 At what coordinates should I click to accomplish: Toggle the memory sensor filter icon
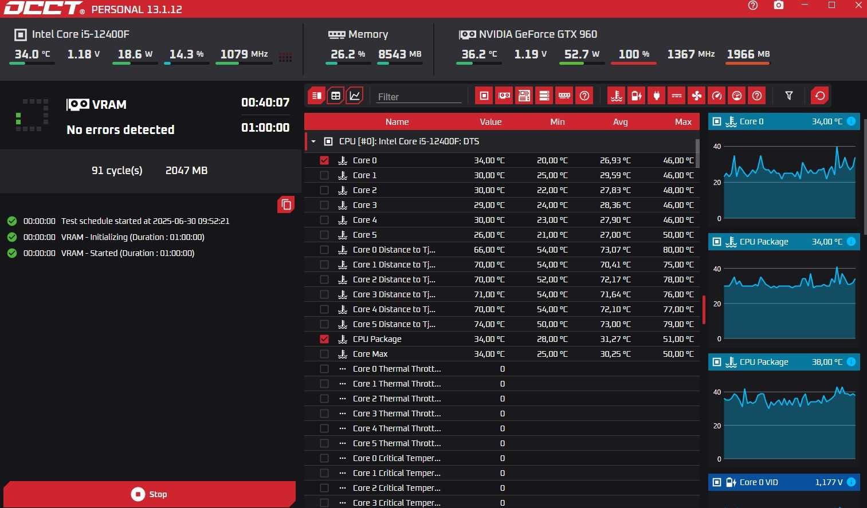(564, 96)
